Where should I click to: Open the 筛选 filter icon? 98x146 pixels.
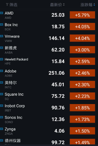click(7, 4)
